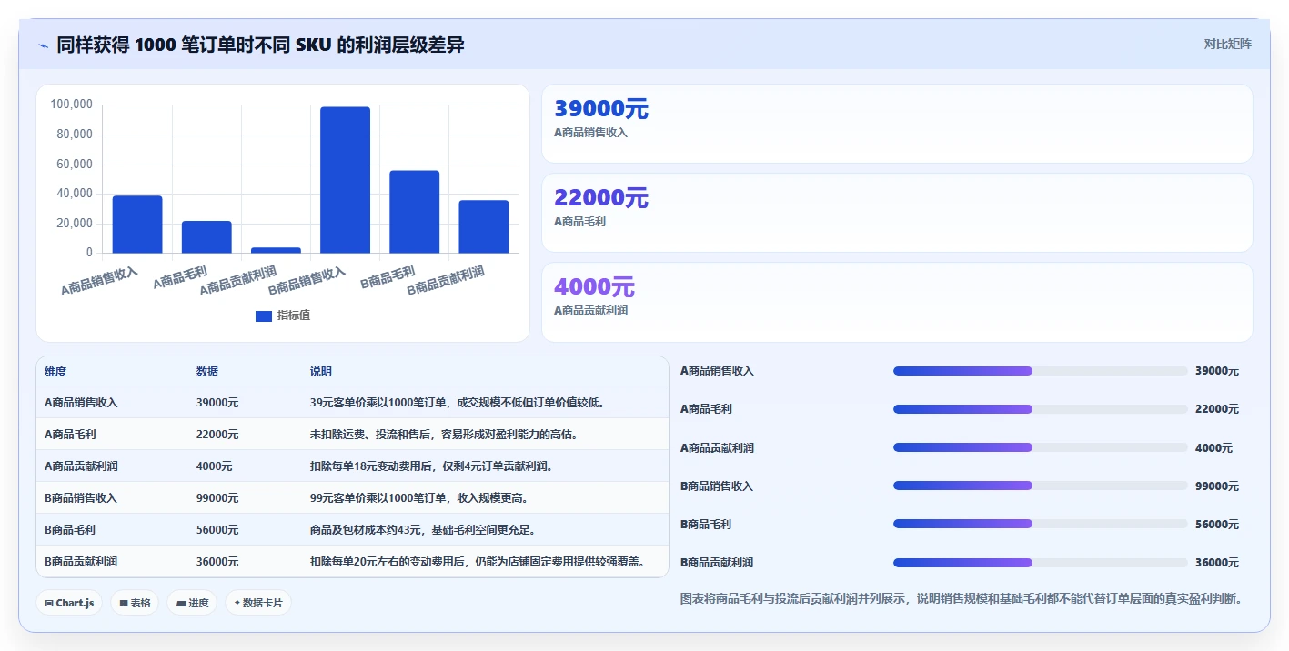This screenshot has width=1289, height=651.
Task: Click the 数据 column header
Action: point(207,372)
